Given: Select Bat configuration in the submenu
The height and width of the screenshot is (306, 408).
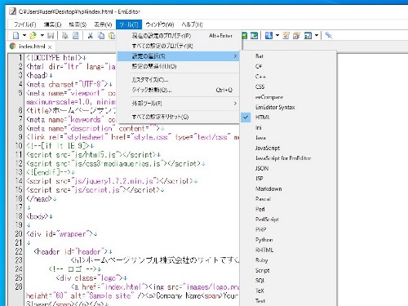Looking at the screenshot, I should click(x=288, y=56).
